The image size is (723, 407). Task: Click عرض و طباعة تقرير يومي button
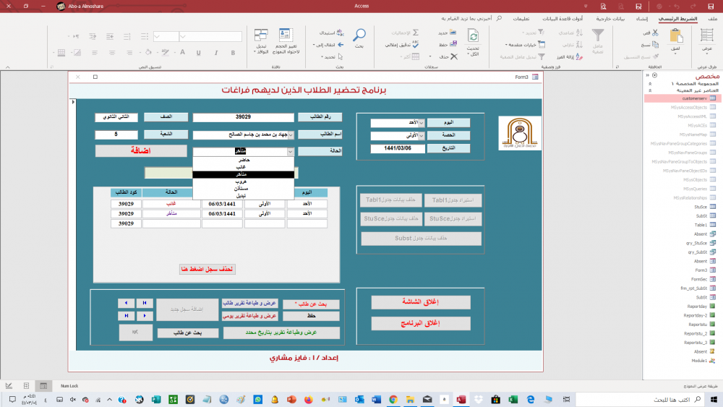(249, 316)
